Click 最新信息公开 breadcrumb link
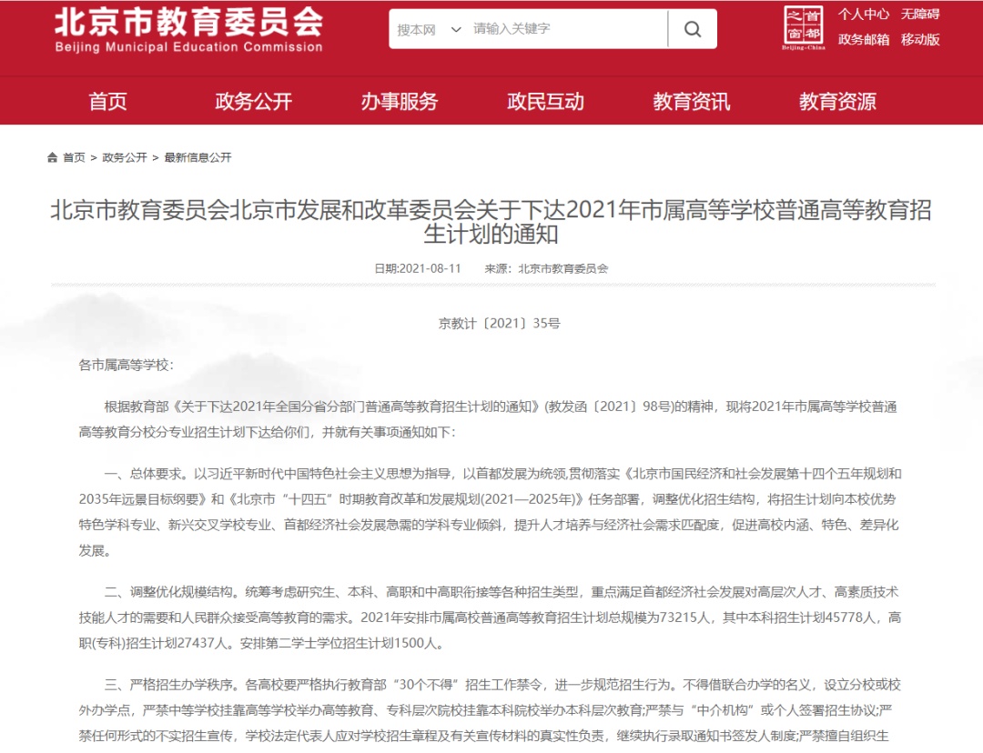The height and width of the screenshot is (753, 983). click(x=198, y=157)
